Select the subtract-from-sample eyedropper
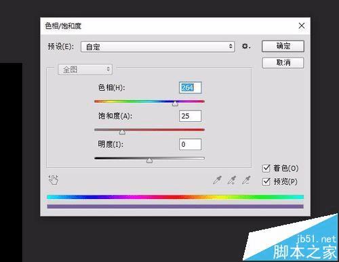339x262 pixels. pos(246,180)
